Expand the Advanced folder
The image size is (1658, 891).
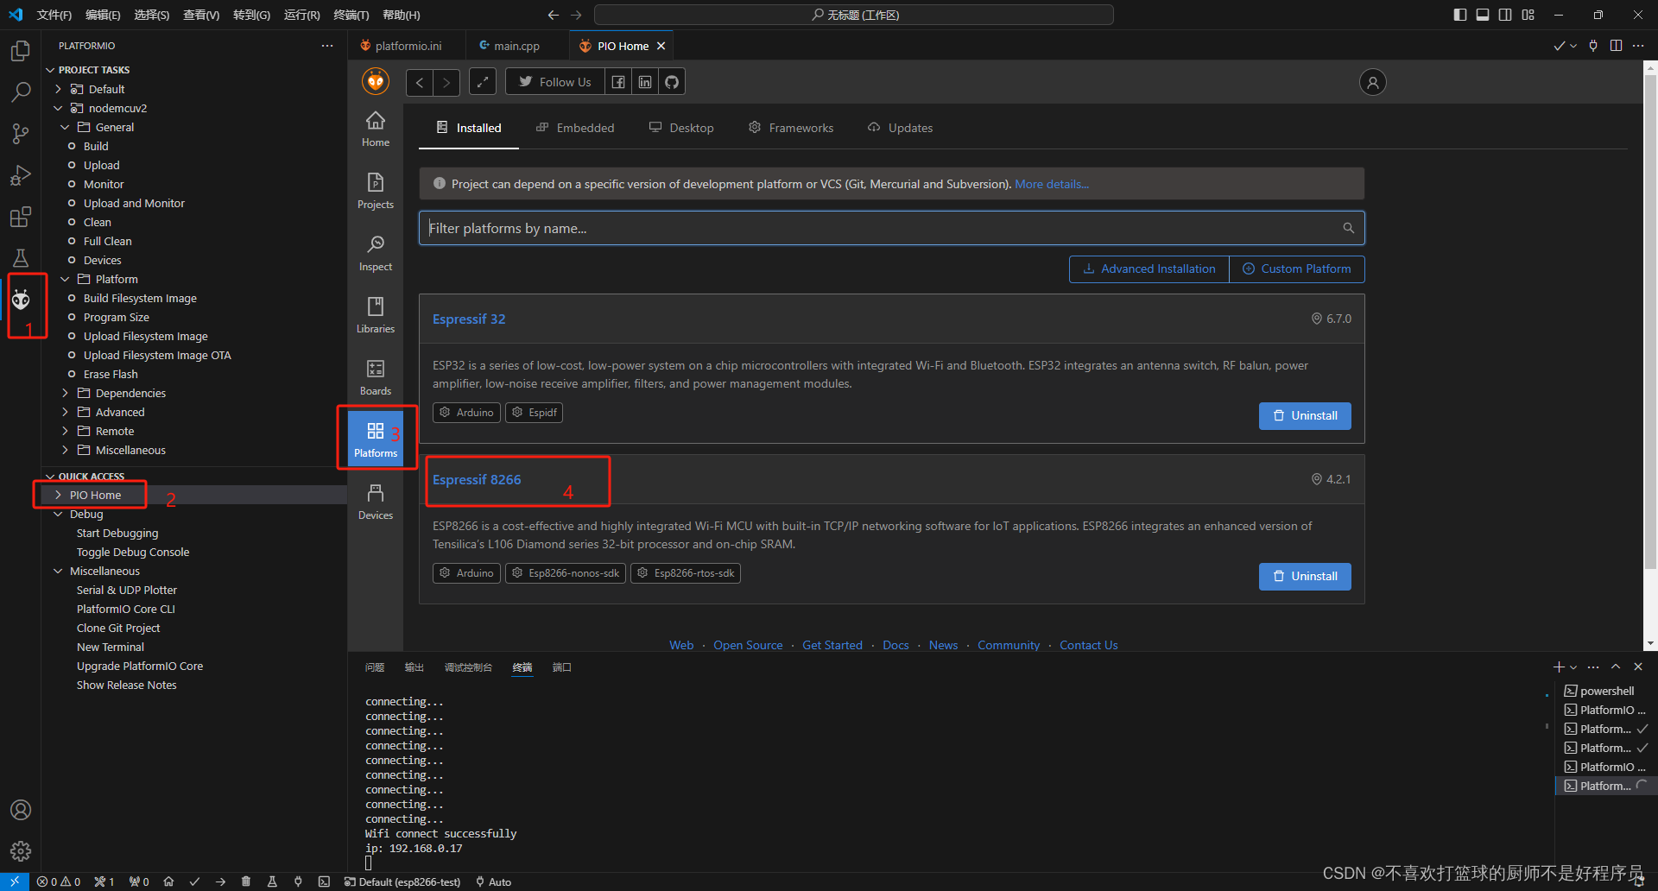pos(65,412)
